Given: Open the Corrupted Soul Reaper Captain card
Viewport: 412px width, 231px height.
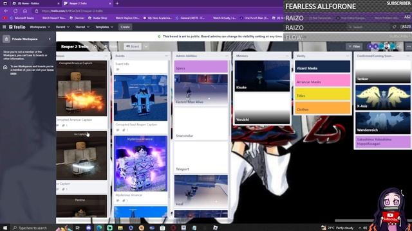Looking at the screenshot, I should click(x=140, y=104).
